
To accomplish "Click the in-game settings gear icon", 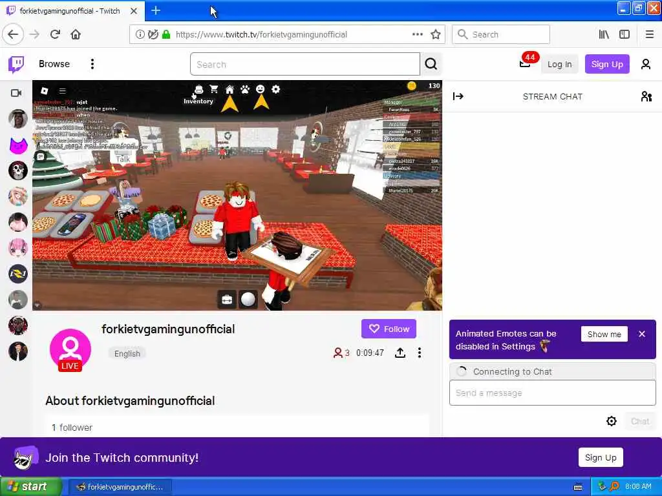I will [x=275, y=89].
